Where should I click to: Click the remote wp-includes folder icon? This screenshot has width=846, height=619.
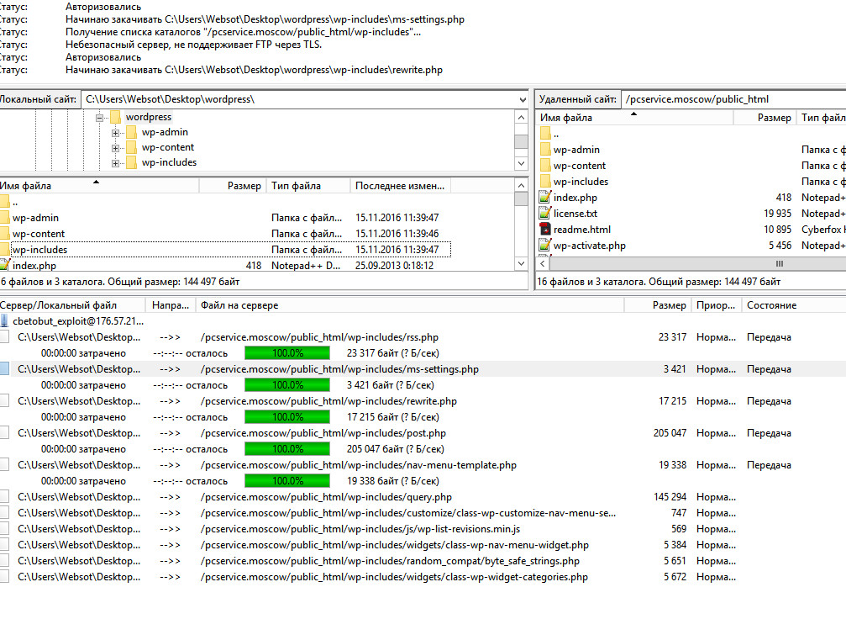pos(545,182)
